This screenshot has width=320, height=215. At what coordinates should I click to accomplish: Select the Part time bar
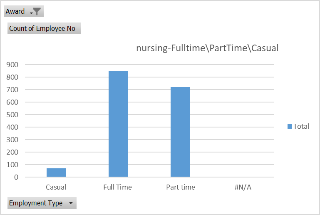point(180,132)
